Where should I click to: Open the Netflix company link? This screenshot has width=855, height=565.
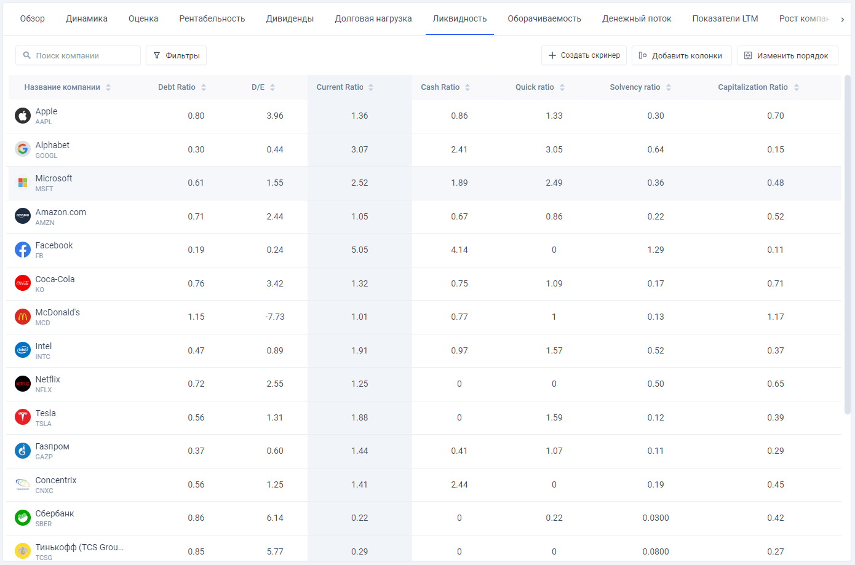coord(48,379)
